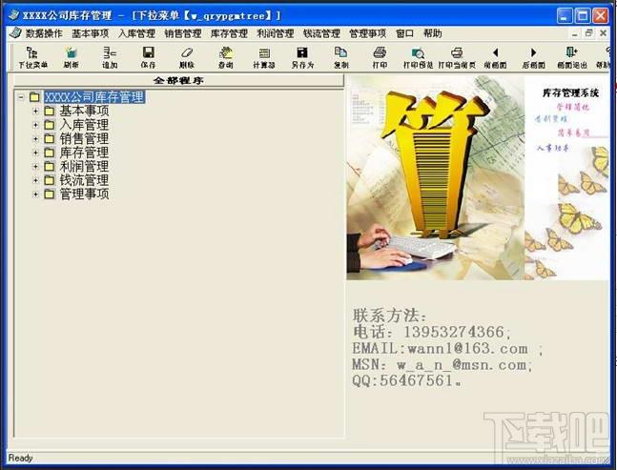Select 库存管理 in the tree
617x470 pixels.
[84, 153]
